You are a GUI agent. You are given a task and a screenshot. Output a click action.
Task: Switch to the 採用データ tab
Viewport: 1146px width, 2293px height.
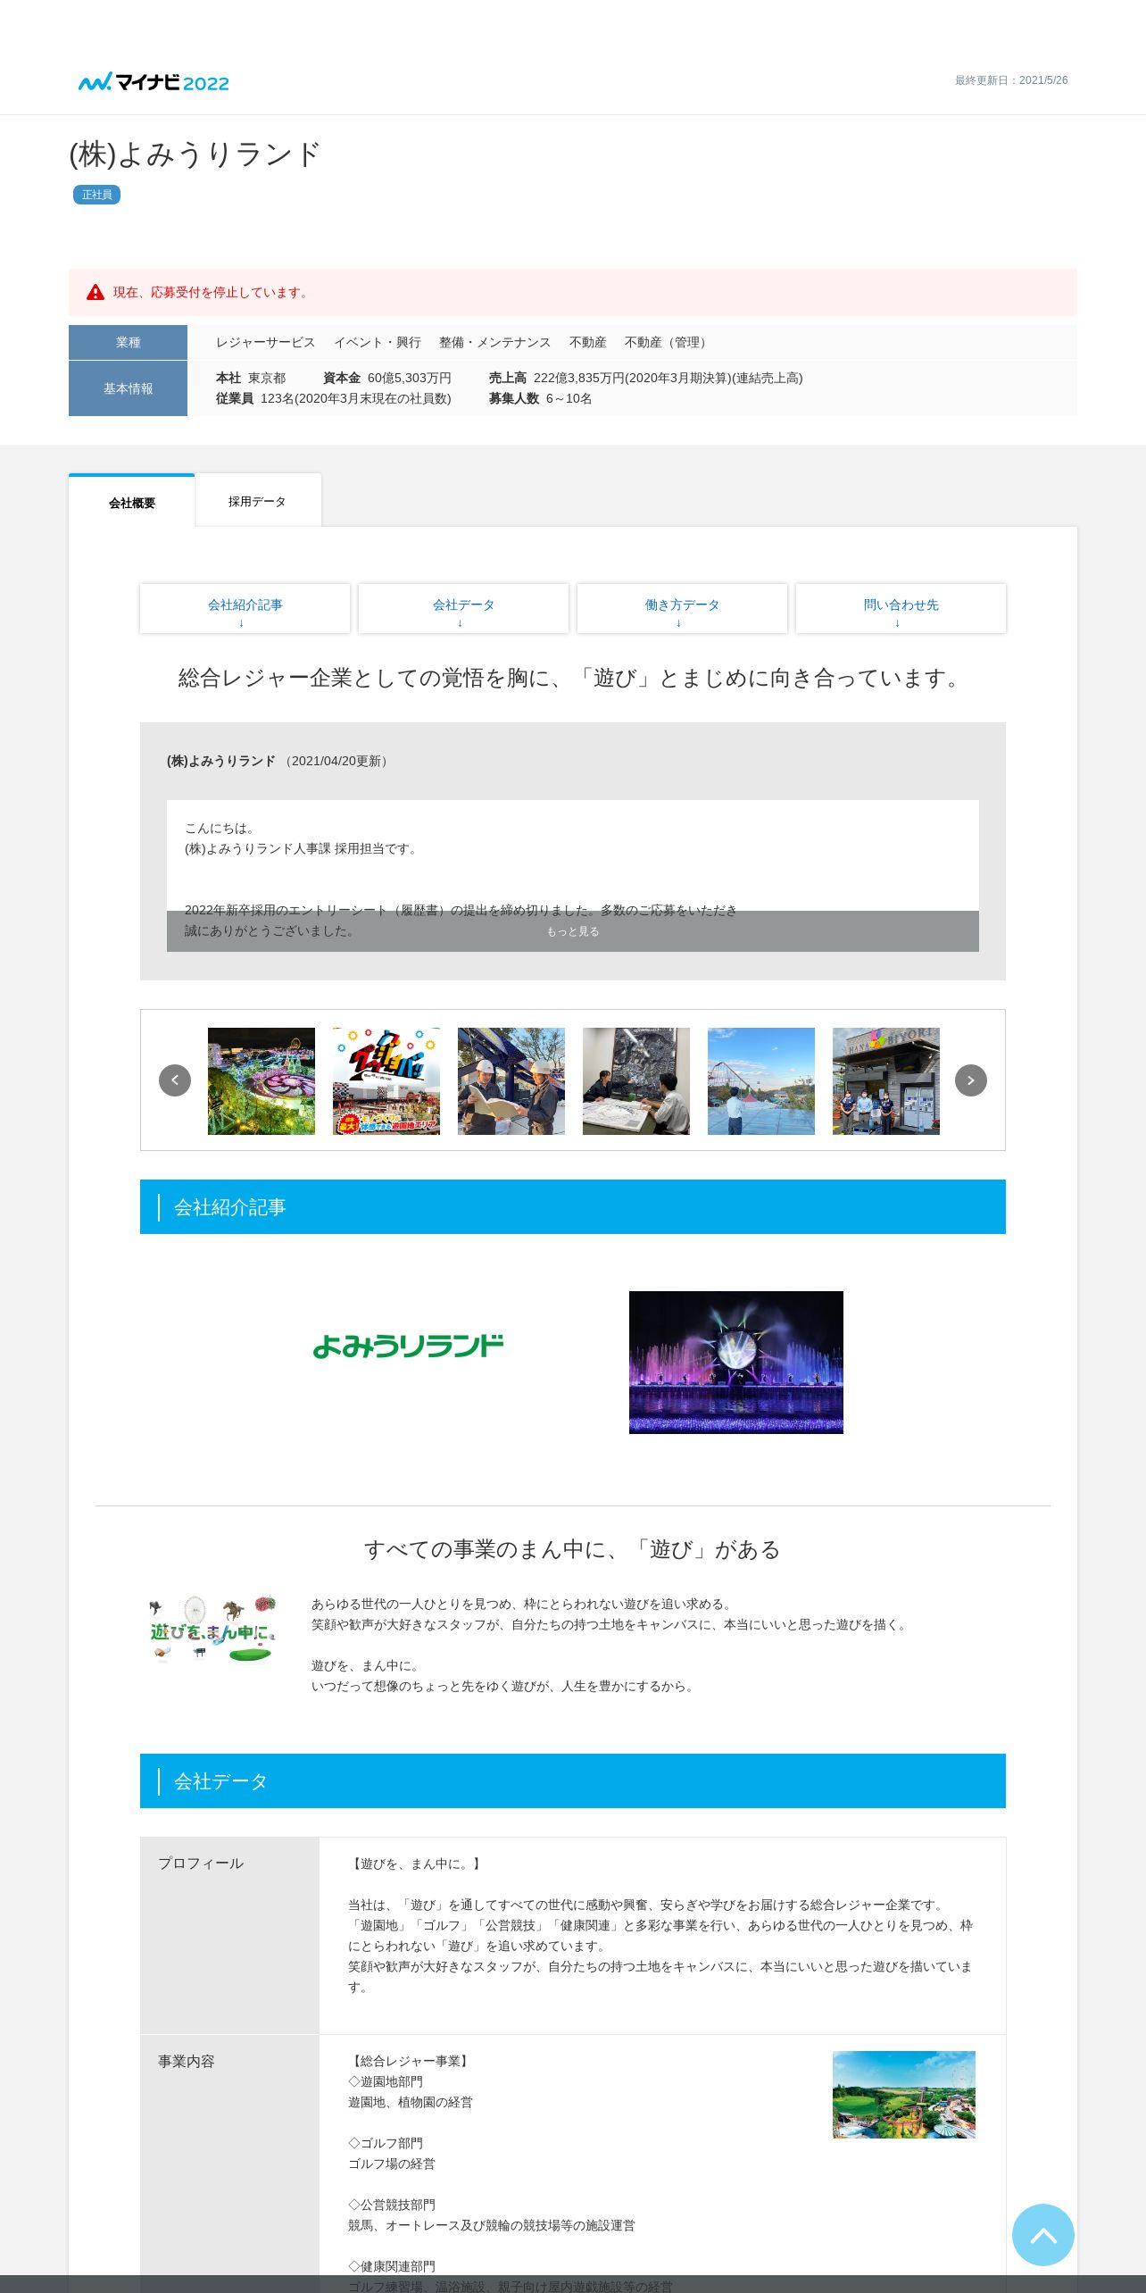point(257,501)
